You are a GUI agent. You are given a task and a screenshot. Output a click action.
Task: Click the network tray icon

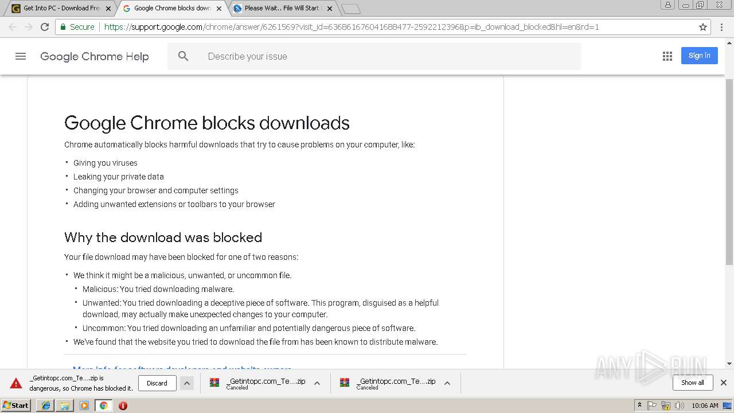click(666, 406)
